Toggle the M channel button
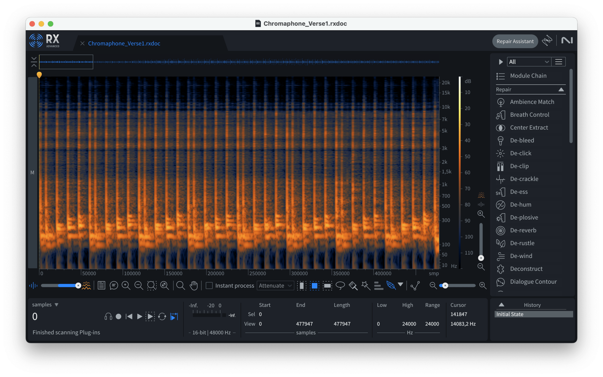Viewport: 603px width, 377px height. 32,173
